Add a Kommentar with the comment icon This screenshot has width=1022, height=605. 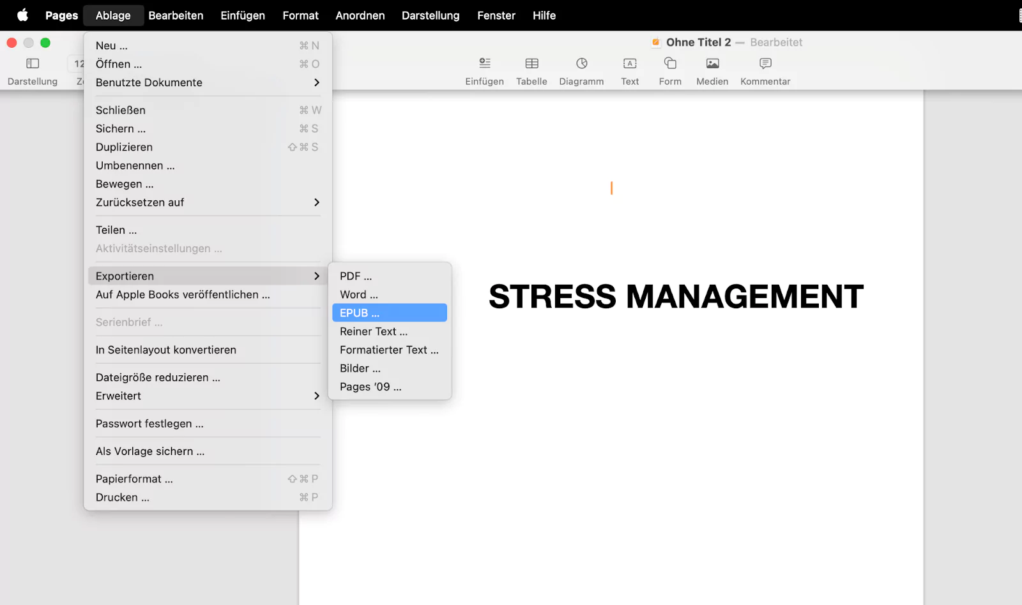click(x=765, y=70)
